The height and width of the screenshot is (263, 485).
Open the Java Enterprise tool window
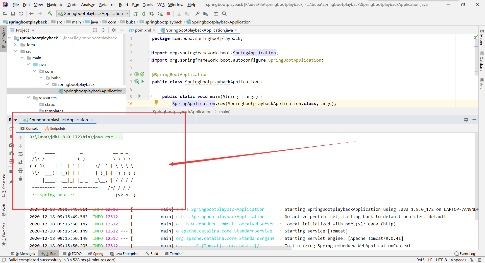pos(124,254)
